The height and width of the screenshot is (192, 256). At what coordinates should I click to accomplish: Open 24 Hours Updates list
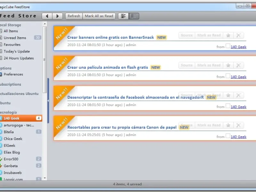coord(19,58)
